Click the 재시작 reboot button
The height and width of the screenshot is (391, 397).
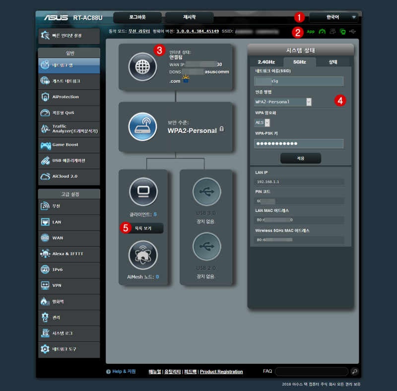coord(190,17)
